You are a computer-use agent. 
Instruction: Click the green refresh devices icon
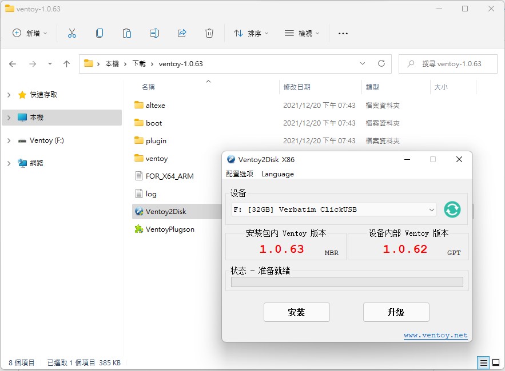pyautogui.click(x=452, y=209)
